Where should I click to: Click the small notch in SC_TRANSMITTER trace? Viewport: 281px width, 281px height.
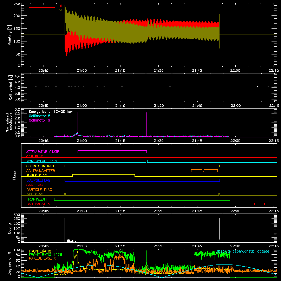203,171
